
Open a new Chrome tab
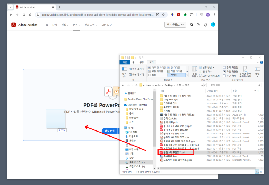coord(59,7)
